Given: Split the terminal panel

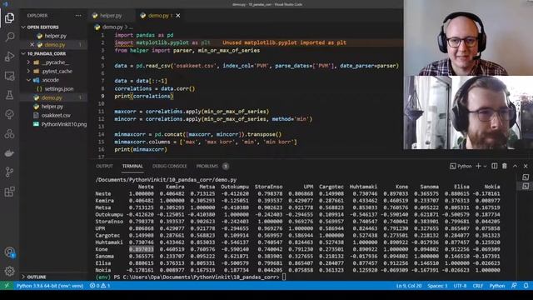Looking at the screenshot, I should tap(494, 166).
